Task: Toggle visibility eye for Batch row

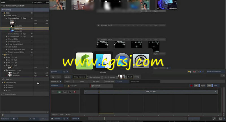Action: (x=32, y=13)
